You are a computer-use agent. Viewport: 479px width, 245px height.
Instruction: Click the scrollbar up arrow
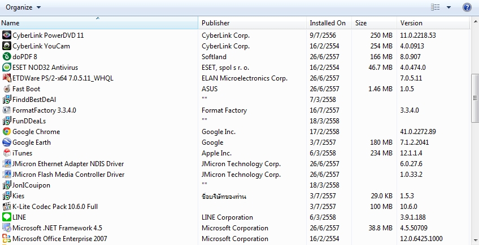click(x=476, y=21)
